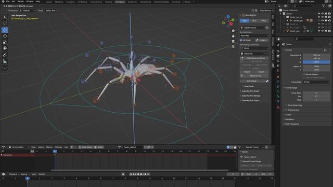Open the Frame Rate 30 fps dropdown
Screen dimensions: 333x187
[316, 82]
